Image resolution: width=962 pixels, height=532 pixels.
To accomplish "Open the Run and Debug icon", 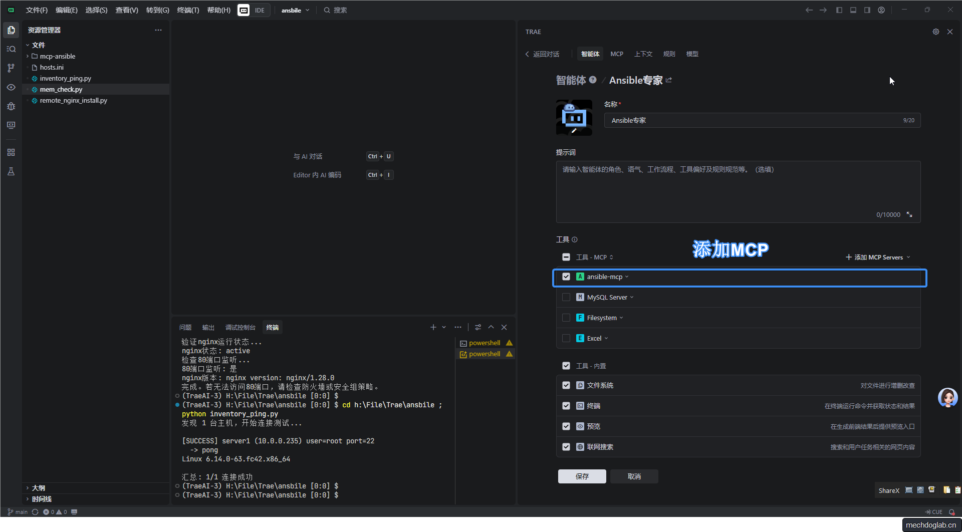I will pyautogui.click(x=11, y=106).
